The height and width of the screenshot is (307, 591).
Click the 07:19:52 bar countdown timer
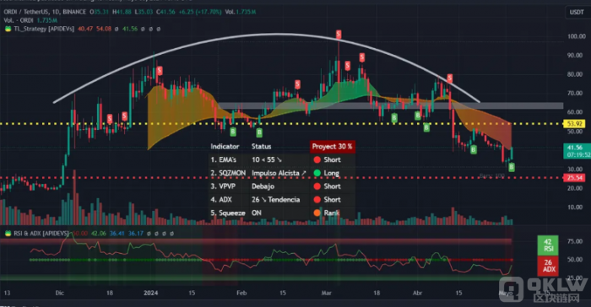tap(579, 155)
